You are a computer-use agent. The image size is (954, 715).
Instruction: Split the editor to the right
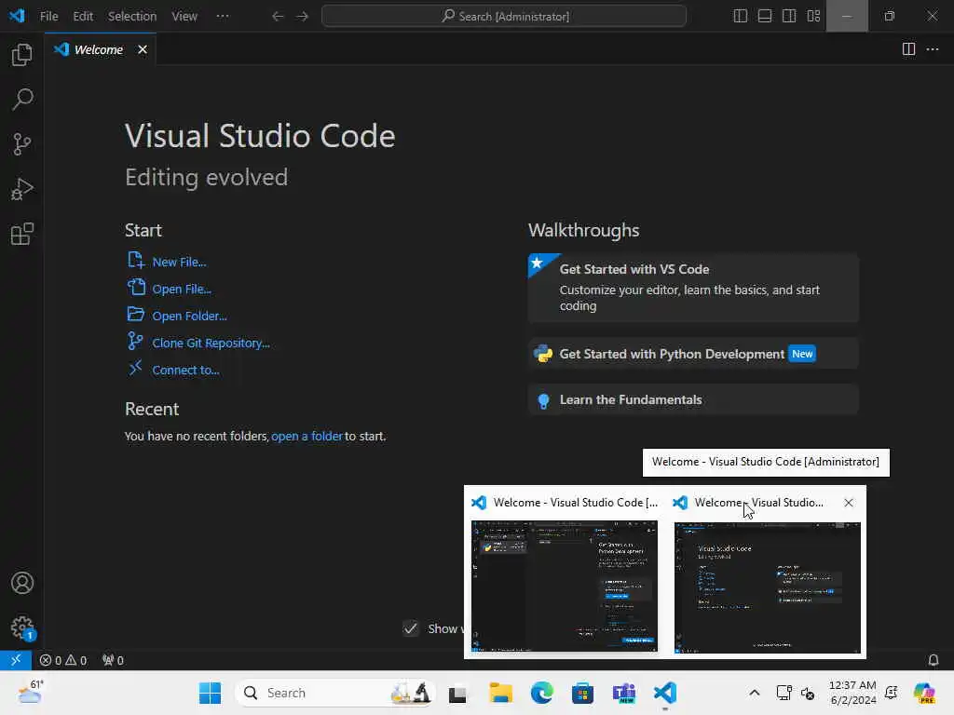908,49
